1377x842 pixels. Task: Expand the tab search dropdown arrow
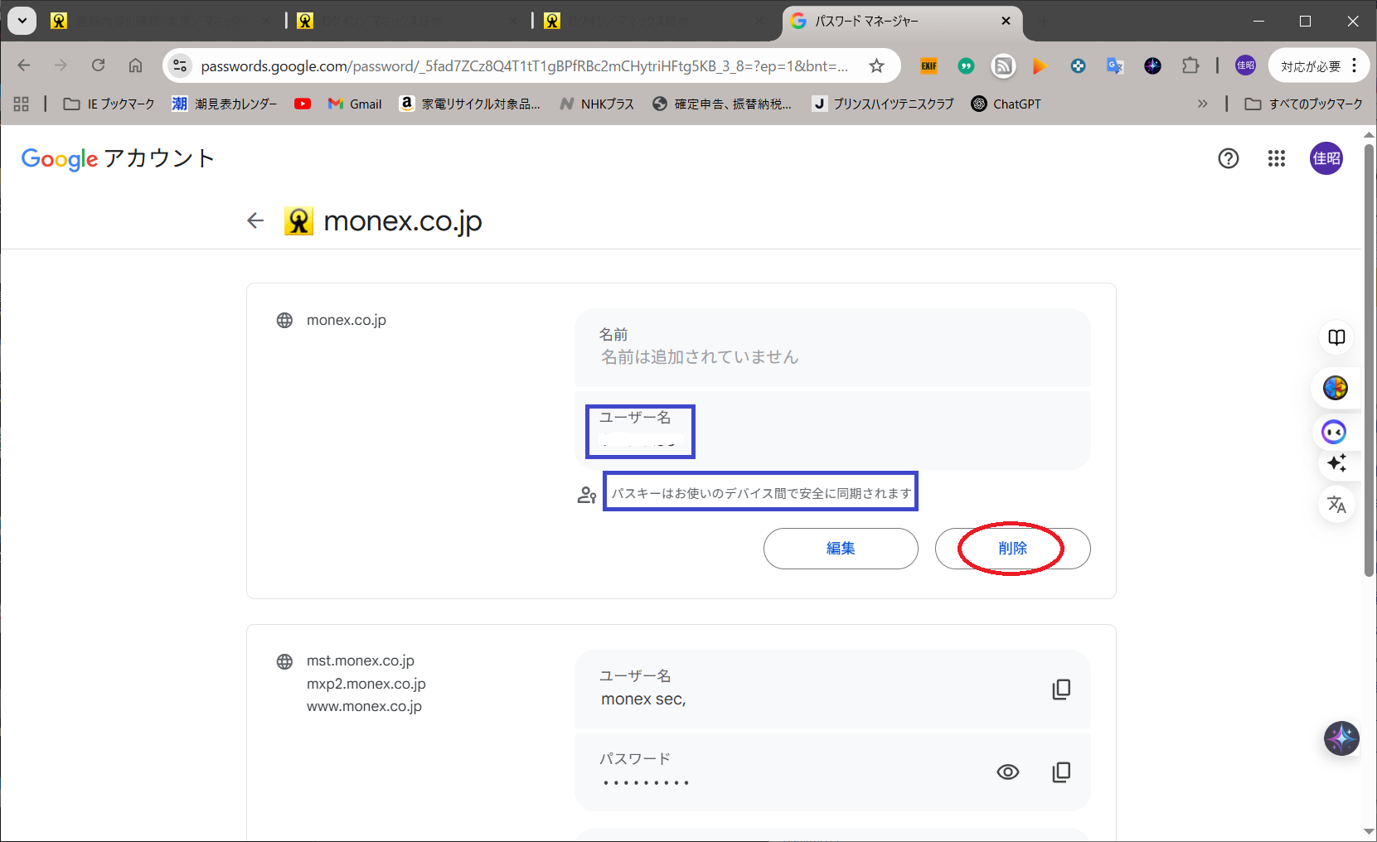(22, 21)
